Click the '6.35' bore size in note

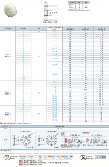tap(17, 123)
